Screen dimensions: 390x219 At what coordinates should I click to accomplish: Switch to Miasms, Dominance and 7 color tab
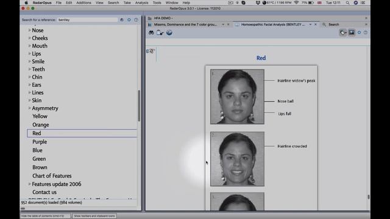tap(185, 24)
